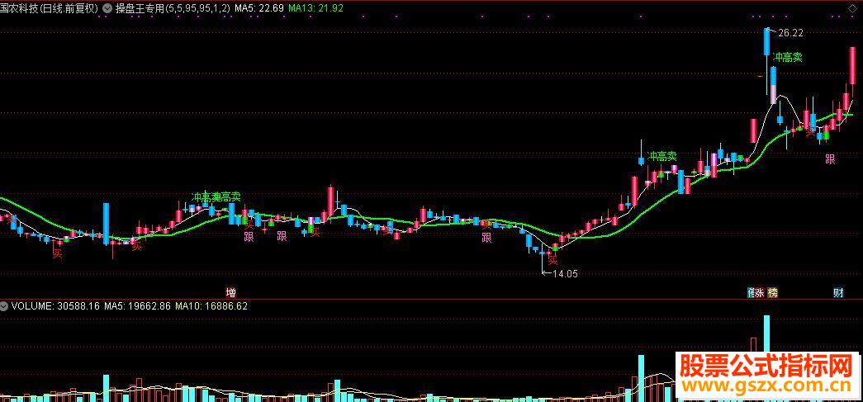Click the MA5: 22.69 value
Screen dimensions: 863x402
pos(259,8)
